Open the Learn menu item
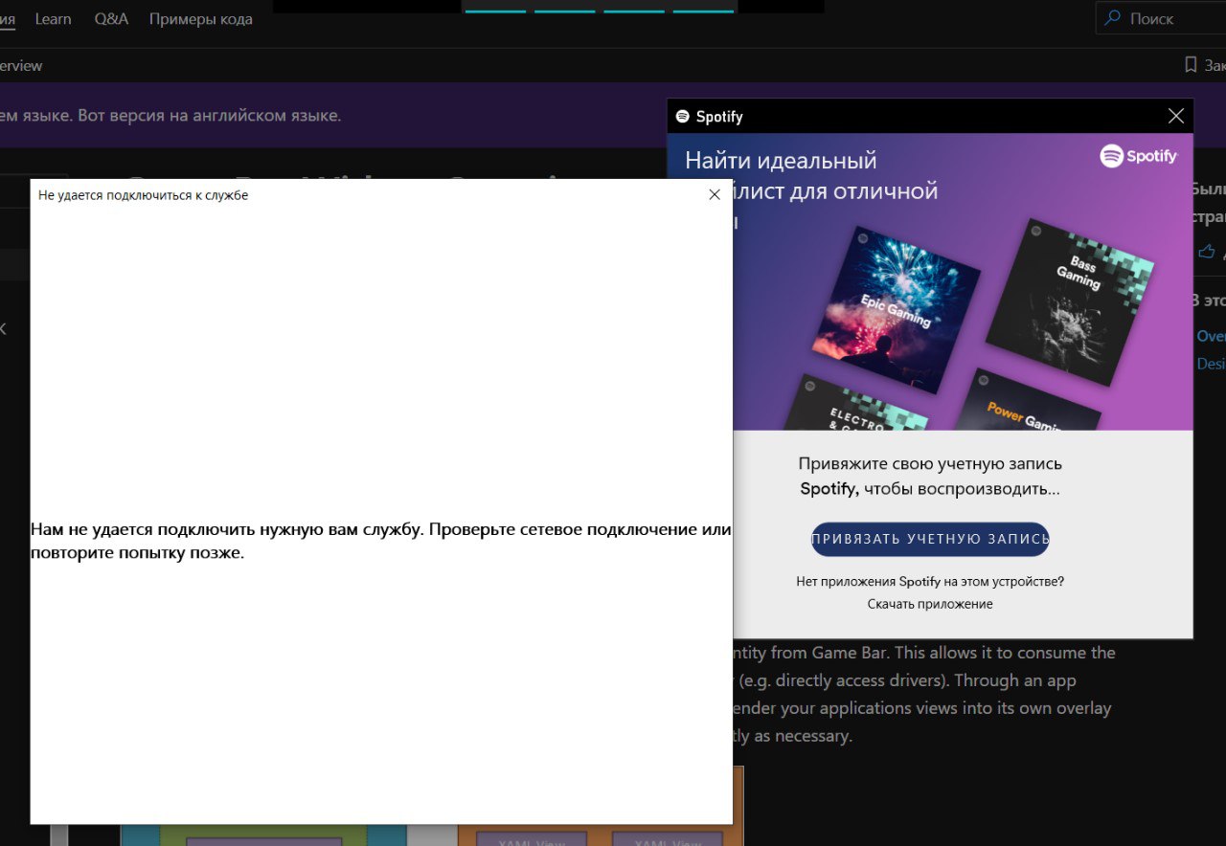Image resolution: width=1226 pixels, height=846 pixels. coord(53,19)
